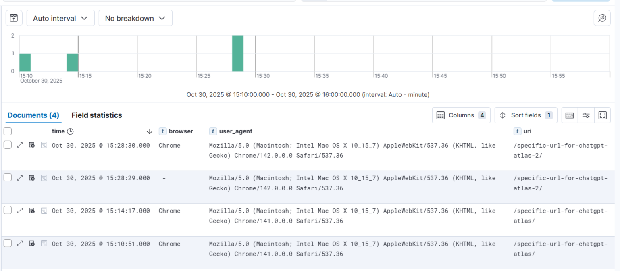The width and height of the screenshot is (620, 271).
Task: Check the select-all documents checkbox in the header
Action: pyautogui.click(x=7, y=131)
